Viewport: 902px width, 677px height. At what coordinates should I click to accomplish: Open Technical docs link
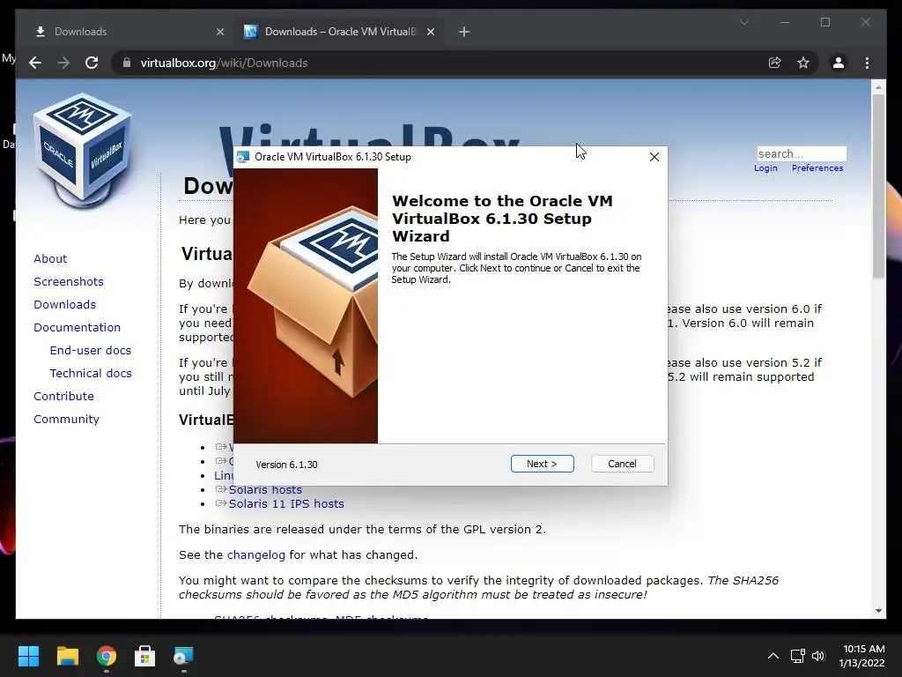[91, 373]
